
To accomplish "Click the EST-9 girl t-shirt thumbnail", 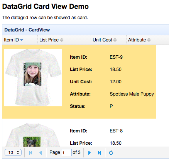I will tap(33, 78).
